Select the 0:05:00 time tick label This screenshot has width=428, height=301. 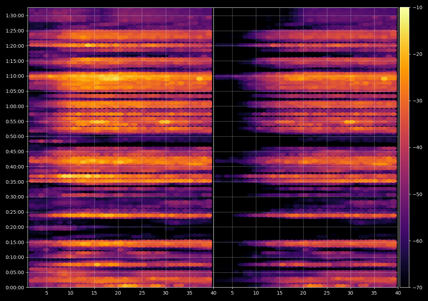15,272
